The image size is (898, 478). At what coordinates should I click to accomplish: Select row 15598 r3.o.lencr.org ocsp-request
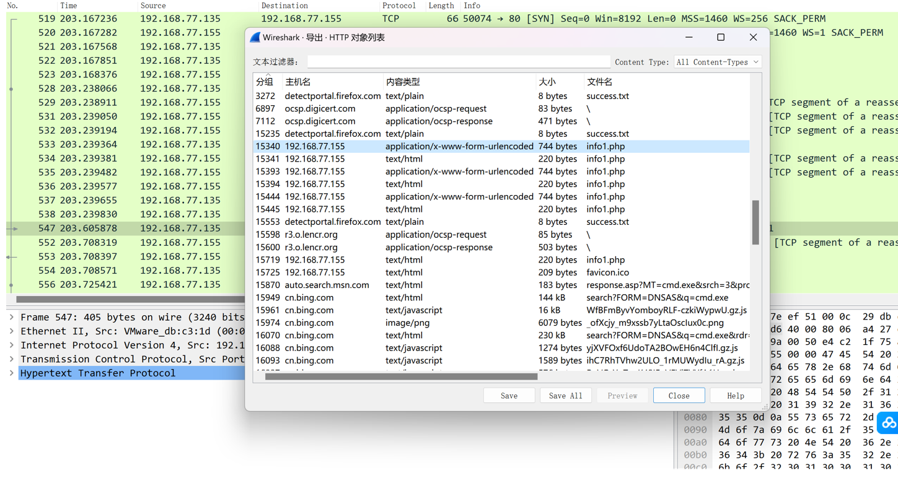(x=501, y=235)
